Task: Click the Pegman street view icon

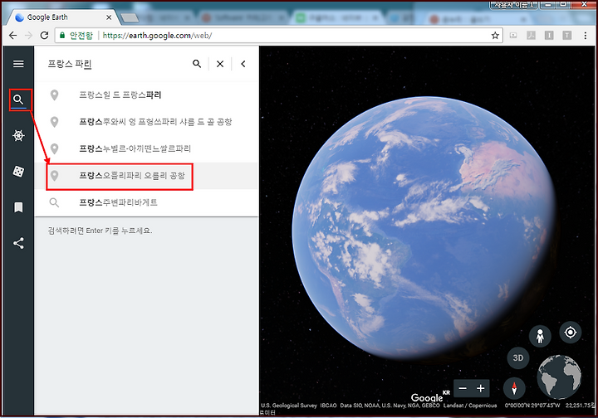Action: coord(540,336)
